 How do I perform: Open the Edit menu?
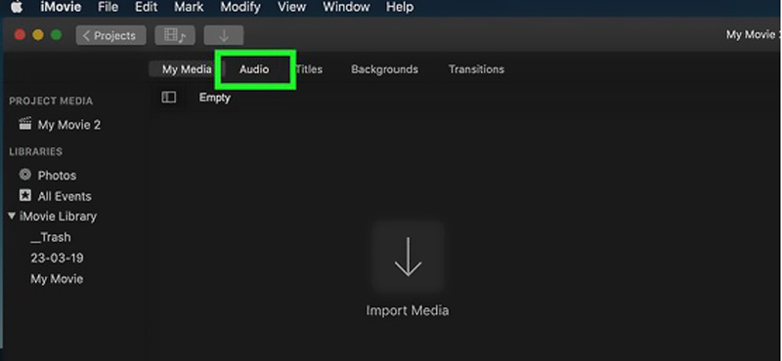click(x=146, y=8)
